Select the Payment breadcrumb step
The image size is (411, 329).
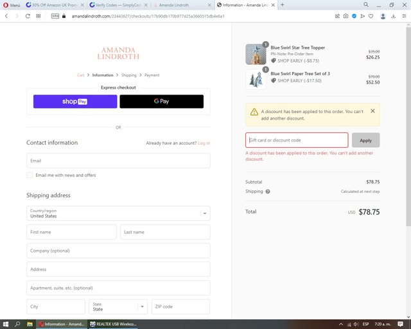152,75
